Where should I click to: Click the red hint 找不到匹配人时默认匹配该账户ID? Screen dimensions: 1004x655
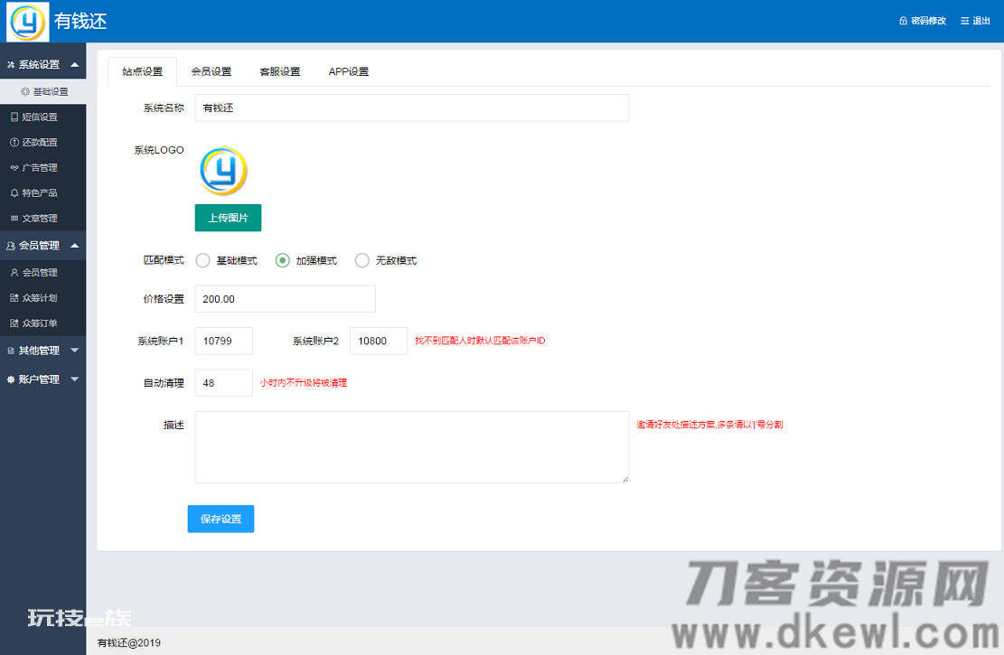tap(480, 341)
